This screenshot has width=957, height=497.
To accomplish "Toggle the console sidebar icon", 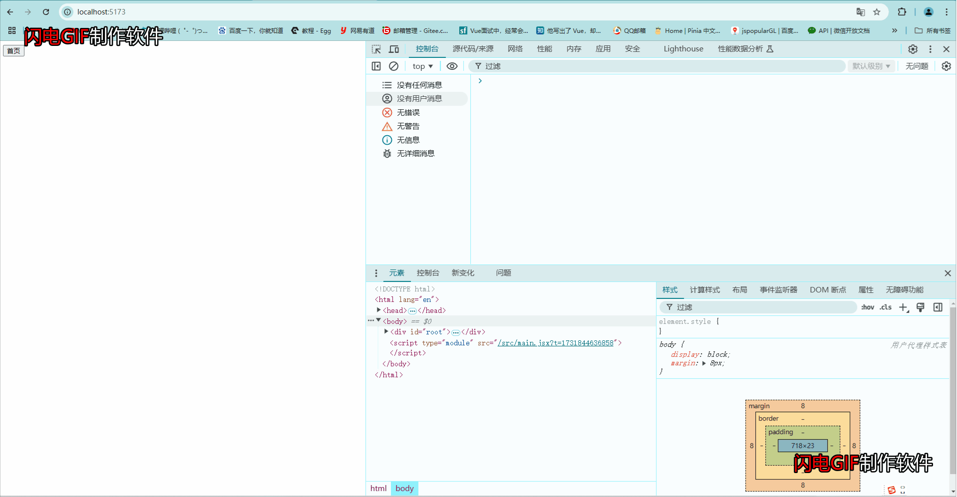I will coord(376,66).
